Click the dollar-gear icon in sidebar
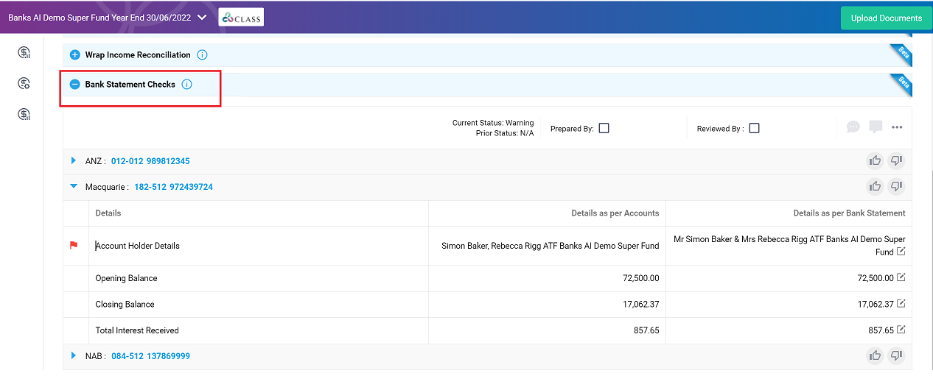This screenshot has height=376, width=933. point(25,83)
